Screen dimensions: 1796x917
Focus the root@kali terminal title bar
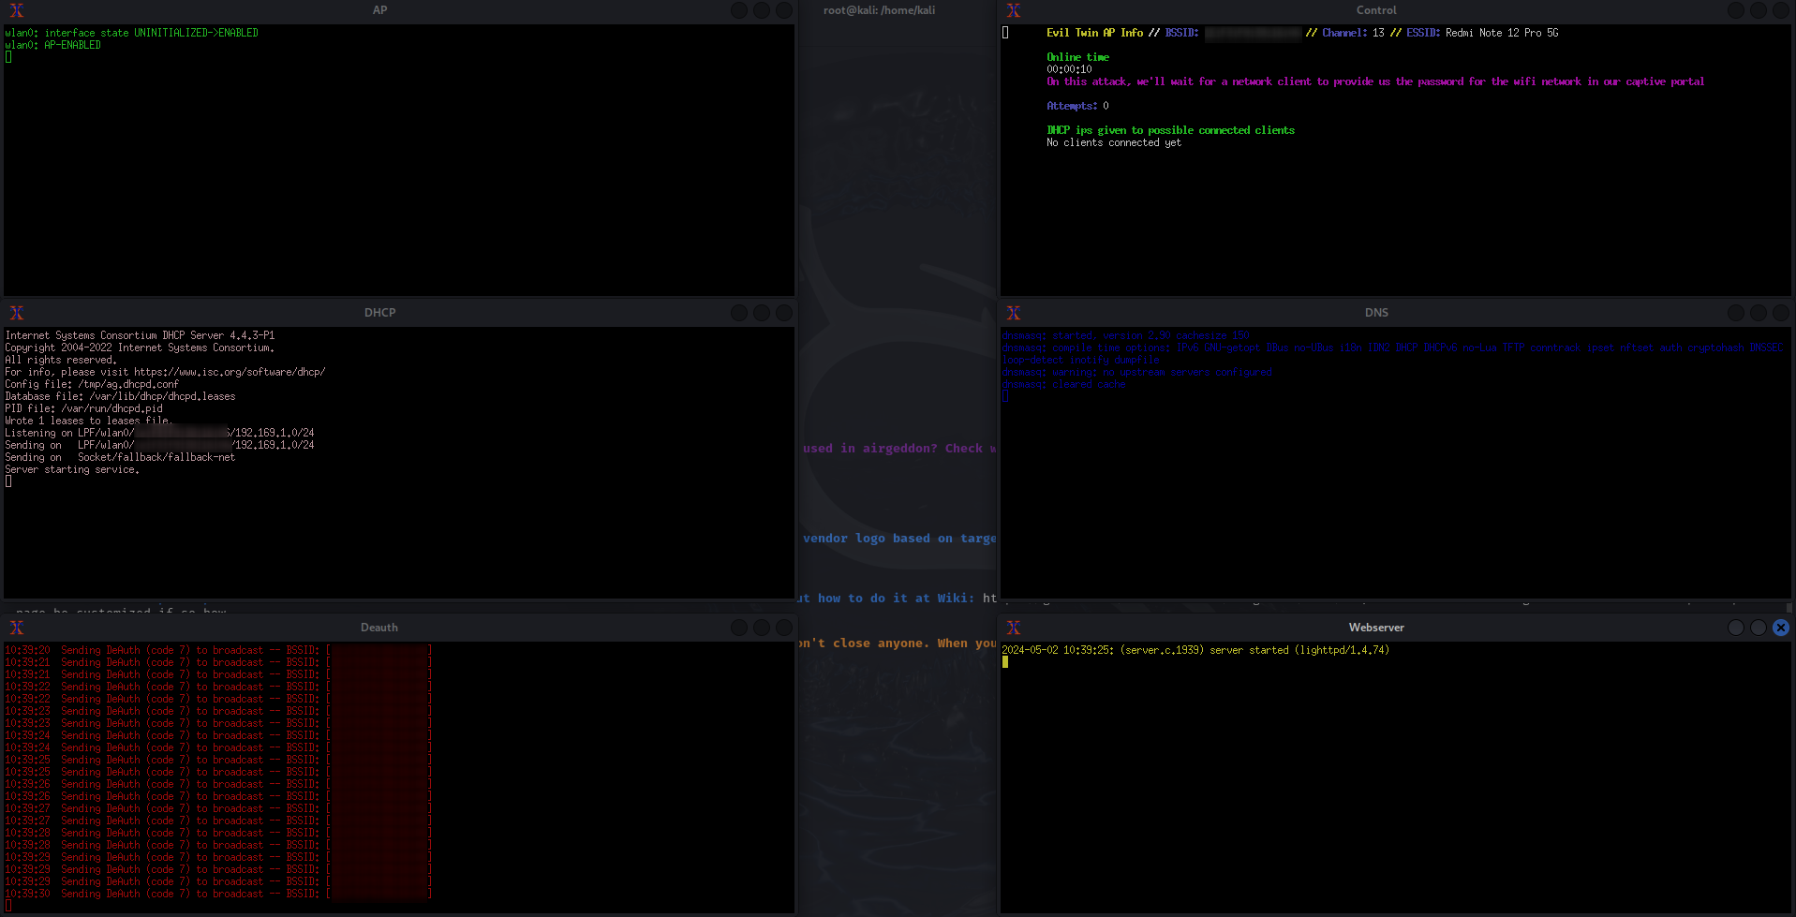(879, 10)
